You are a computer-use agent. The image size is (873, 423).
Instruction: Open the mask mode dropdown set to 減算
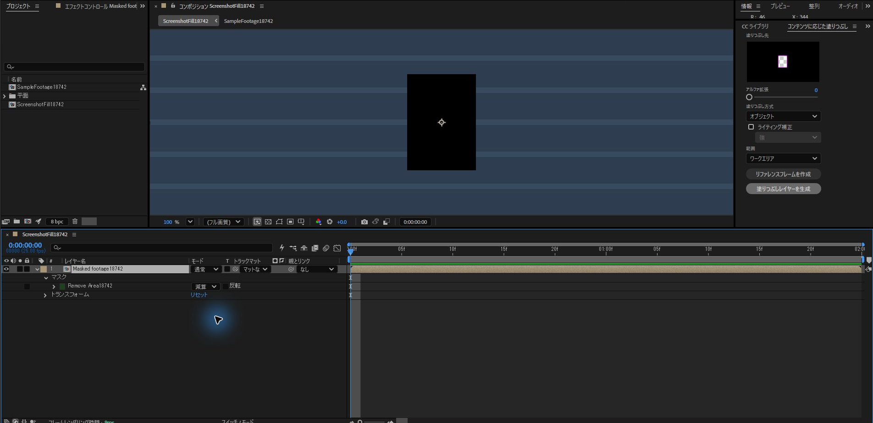[206, 287]
